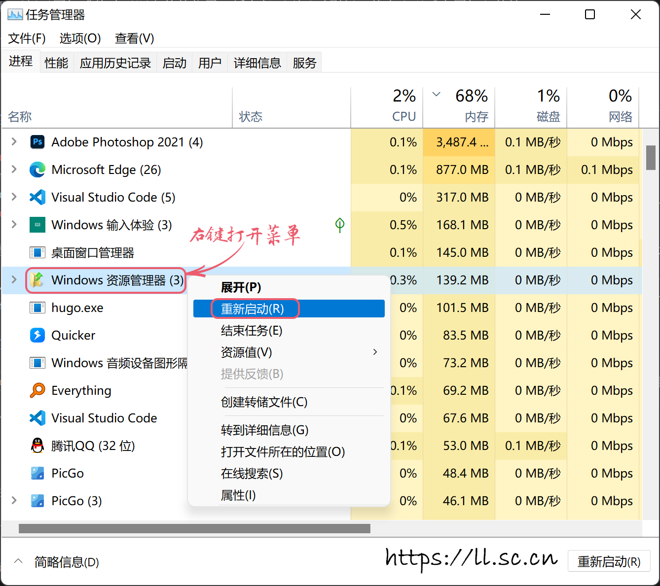Collapse to 简略信息 with the chevron
This screenshot has width=660, height=586.
pos(18,561)
